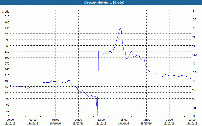202x126 pixels.
Task: Select the 06:00 time axis label
Action: 56,120
